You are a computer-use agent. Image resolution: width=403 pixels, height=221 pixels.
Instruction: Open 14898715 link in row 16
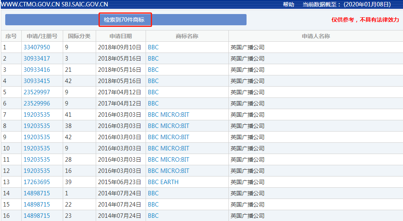37,216
